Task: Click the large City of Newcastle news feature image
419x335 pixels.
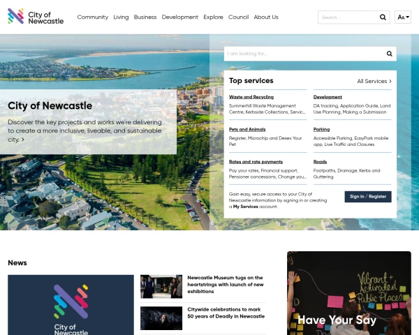Action: tap(71, 305)
